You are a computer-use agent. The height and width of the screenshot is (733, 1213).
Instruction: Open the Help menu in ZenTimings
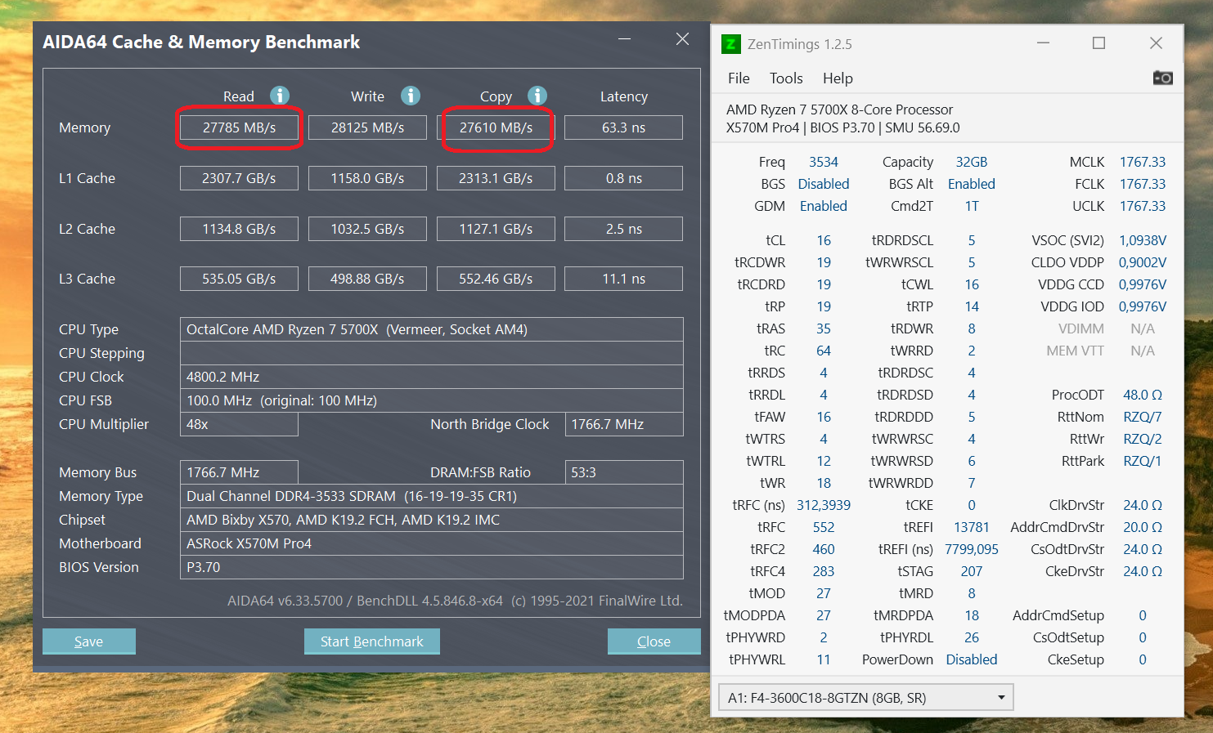(x=838, y=78)
